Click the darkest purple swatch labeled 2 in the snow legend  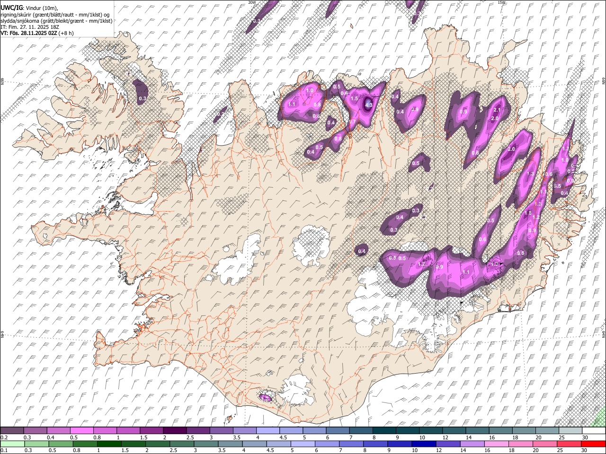point(175,431)
